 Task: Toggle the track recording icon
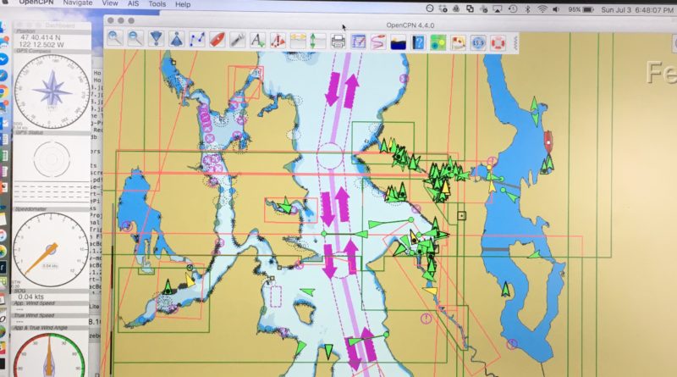[x=378, y=40]
